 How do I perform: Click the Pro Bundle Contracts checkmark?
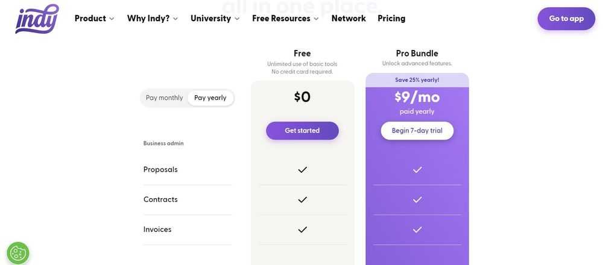(417, 200)
